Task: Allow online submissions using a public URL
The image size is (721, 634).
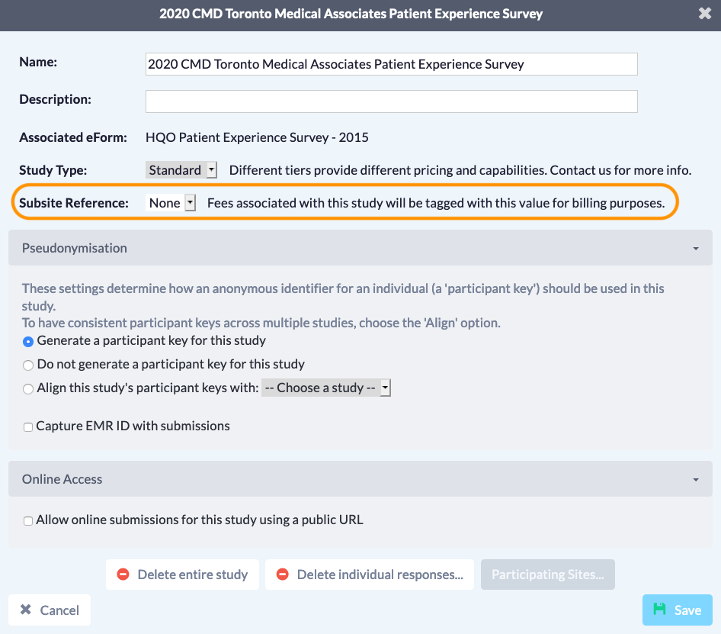Action: coord(28,521)
